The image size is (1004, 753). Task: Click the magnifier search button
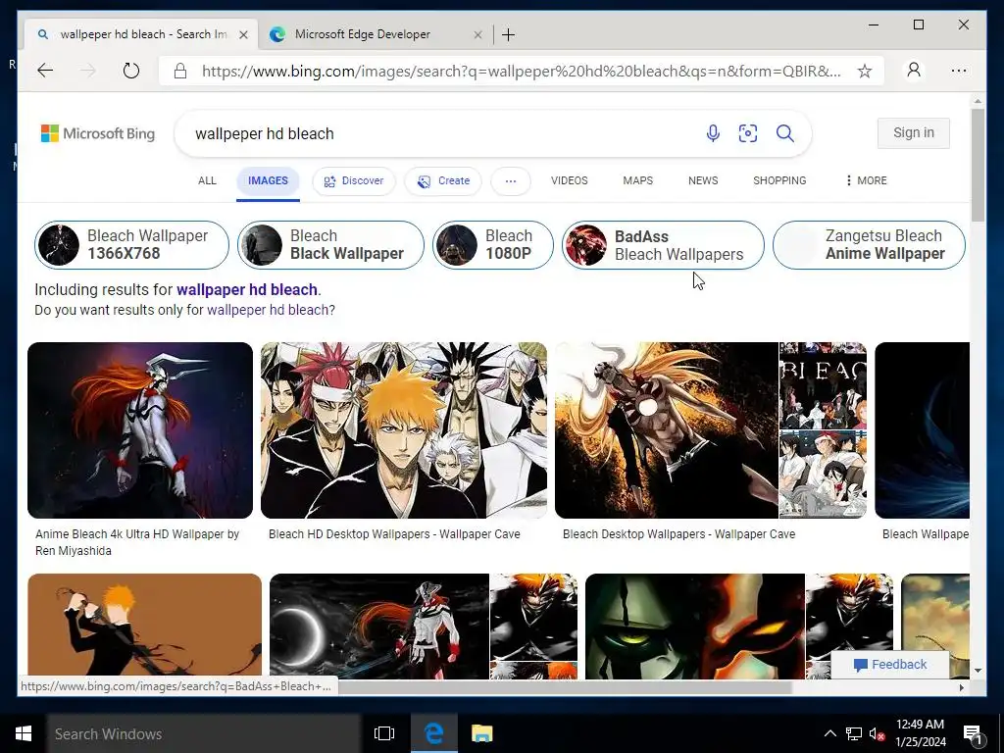785,133
